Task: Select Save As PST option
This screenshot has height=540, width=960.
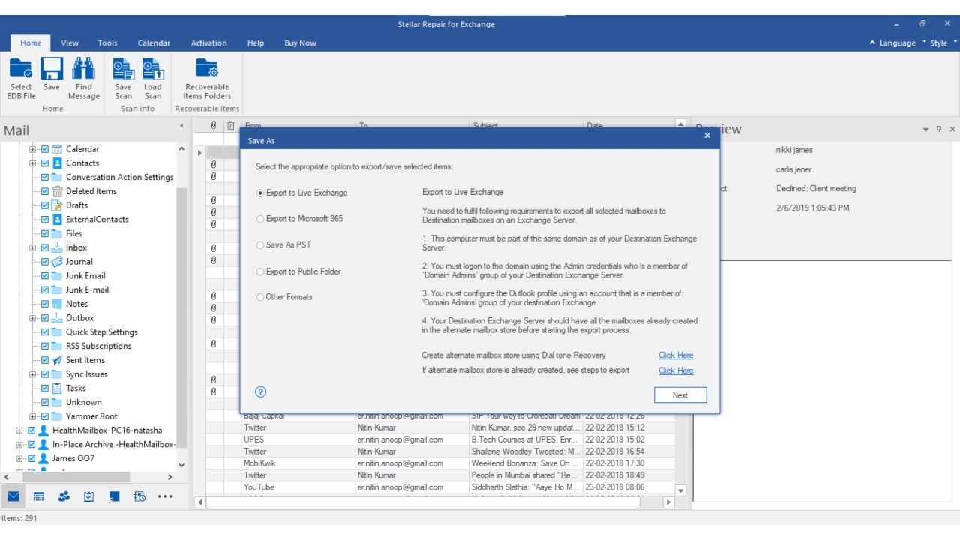Action: coord(283,244)
